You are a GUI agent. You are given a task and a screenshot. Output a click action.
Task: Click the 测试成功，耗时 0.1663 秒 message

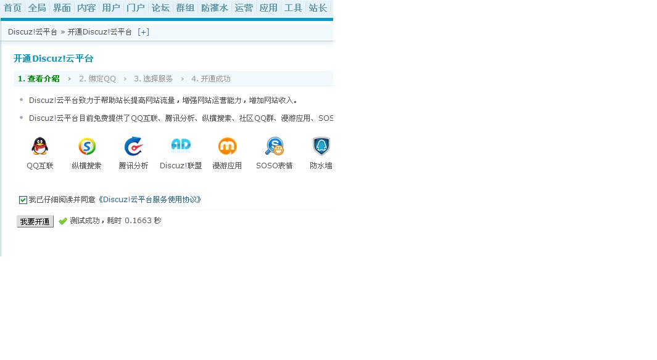(115, 221)
